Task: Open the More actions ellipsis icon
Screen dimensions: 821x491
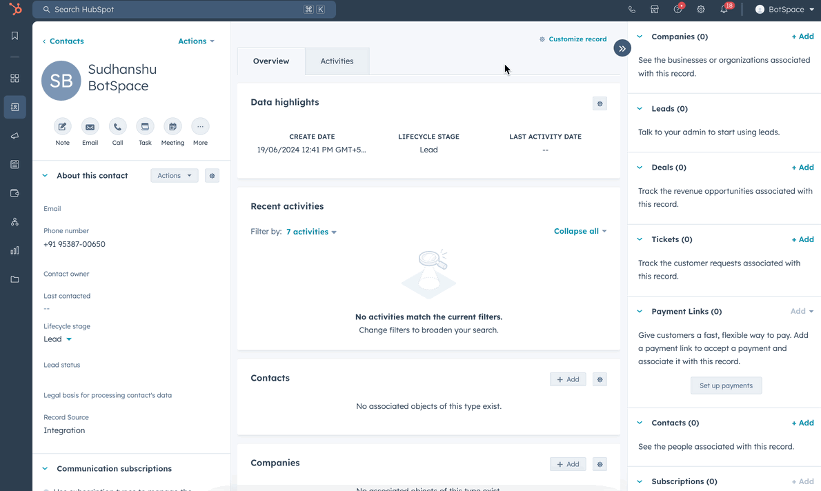Action: tap(201, 127)
